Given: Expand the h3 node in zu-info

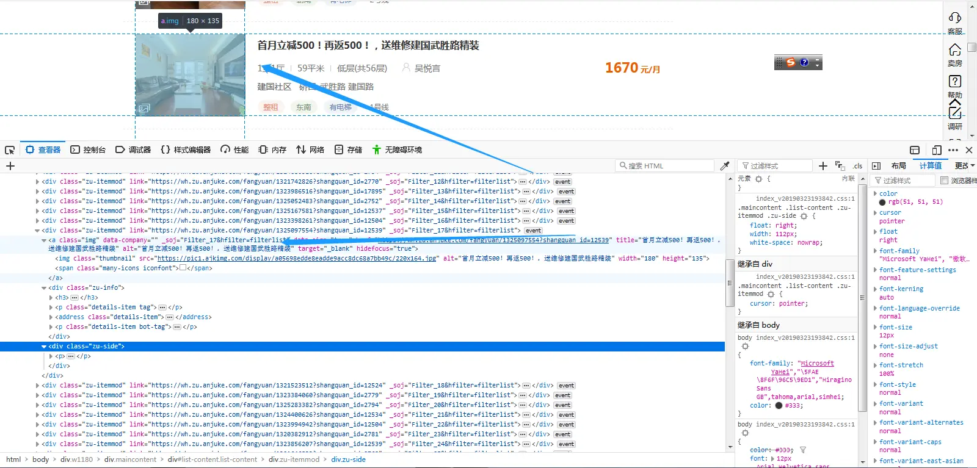Looking at the screenshot, I should 51,298.
